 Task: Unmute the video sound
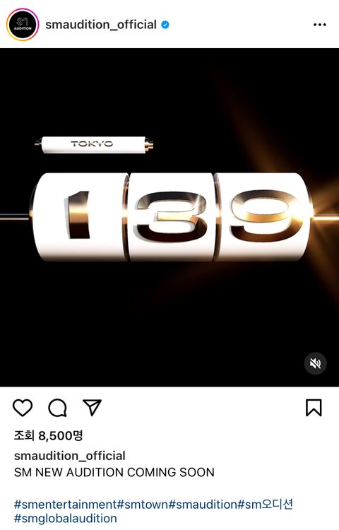coord(316,364)
